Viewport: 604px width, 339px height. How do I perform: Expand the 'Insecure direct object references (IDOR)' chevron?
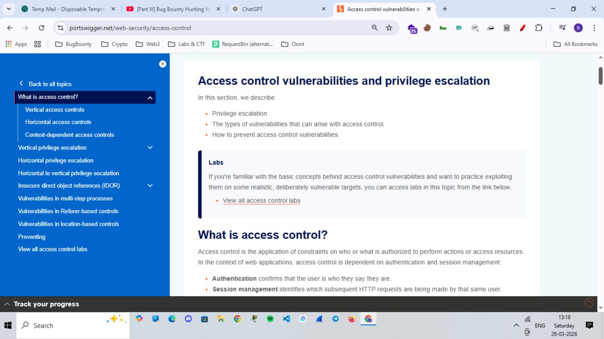coord(150,186)
